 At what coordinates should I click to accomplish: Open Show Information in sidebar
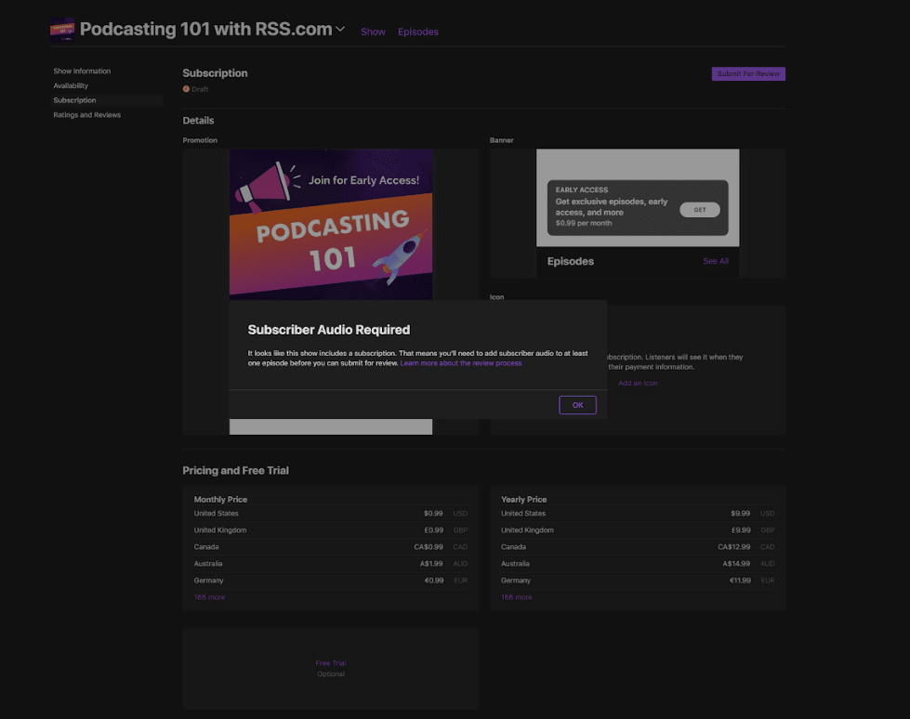82,71
